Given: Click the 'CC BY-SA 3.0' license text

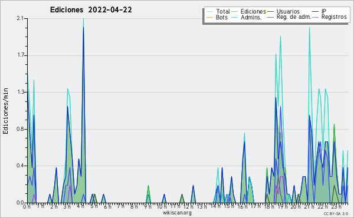Looking at the screenshot, I should click(336, 213).
